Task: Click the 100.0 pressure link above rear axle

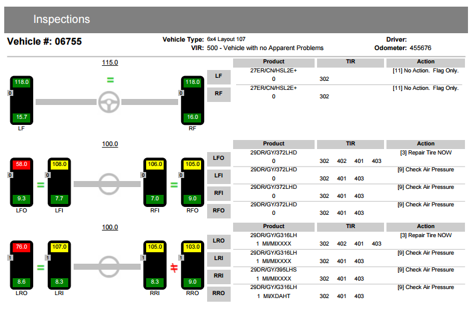Action: coord(110,227)
